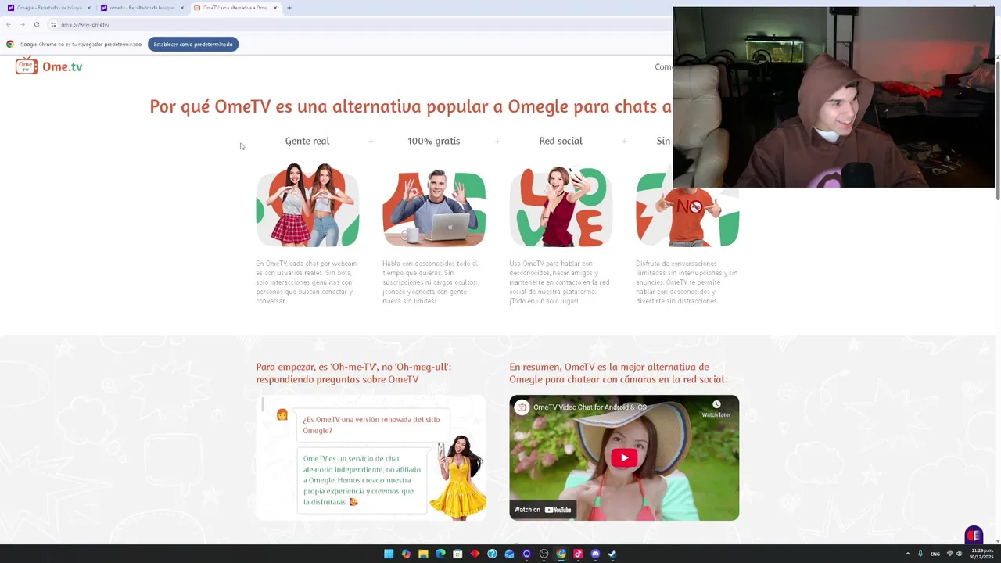Open the Wi-Fi network tray icon
Image resolution: width=1001 pixels, height=563 pixels.
pyautogui.click(x=950, y=554)
